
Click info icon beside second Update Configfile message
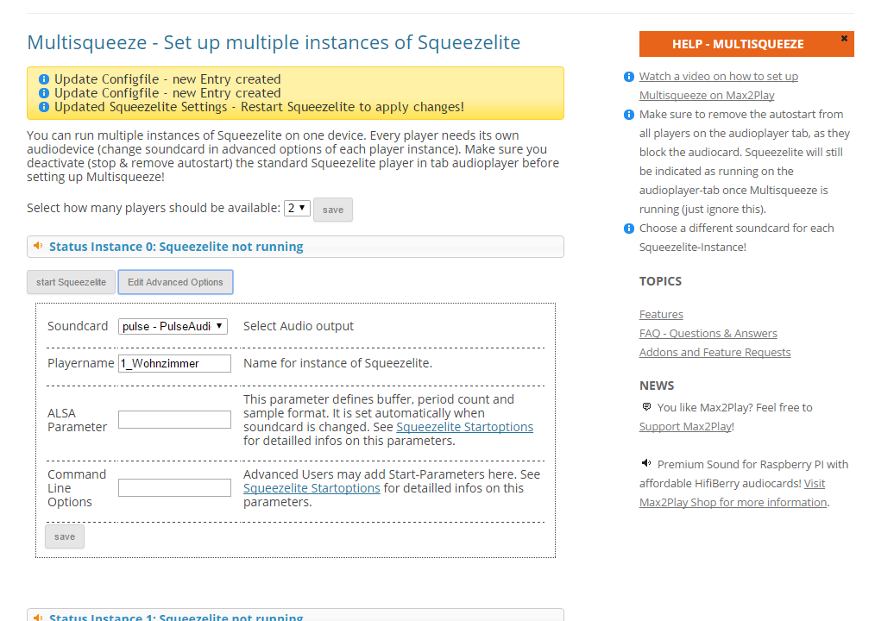(x=44, y=93)
